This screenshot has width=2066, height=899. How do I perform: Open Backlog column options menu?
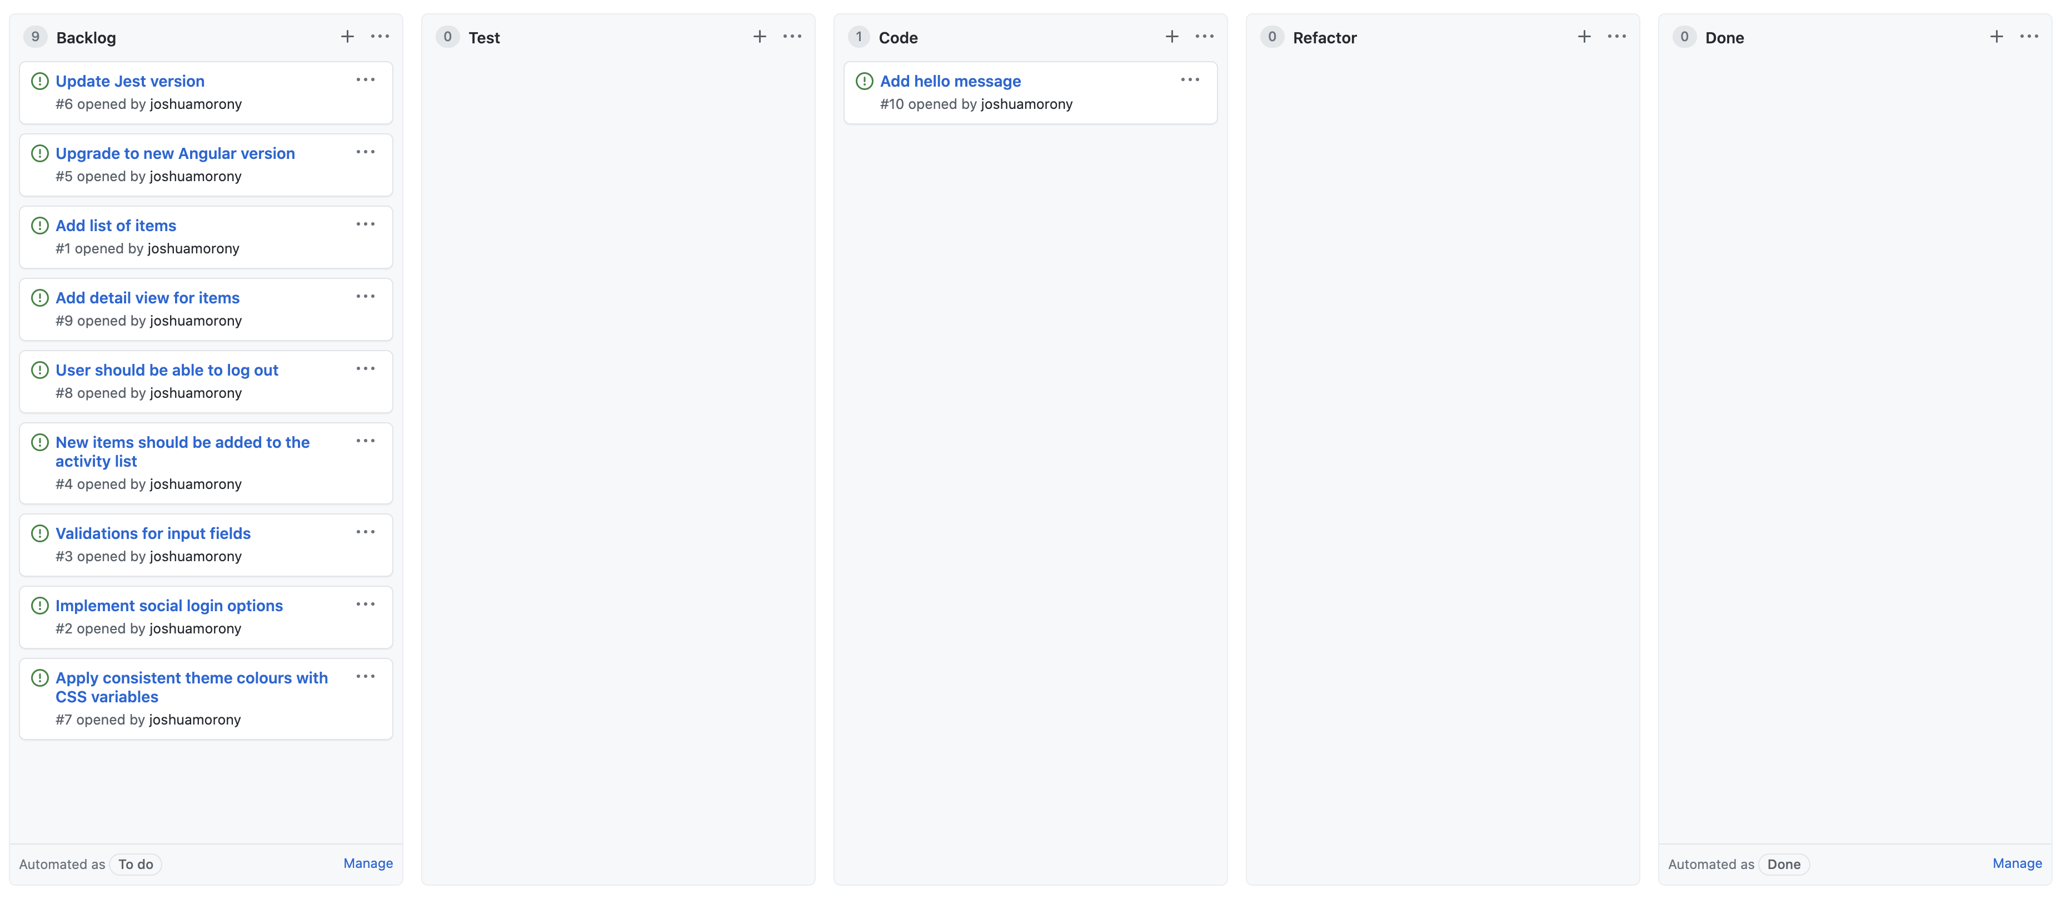(x=380, y=37)
